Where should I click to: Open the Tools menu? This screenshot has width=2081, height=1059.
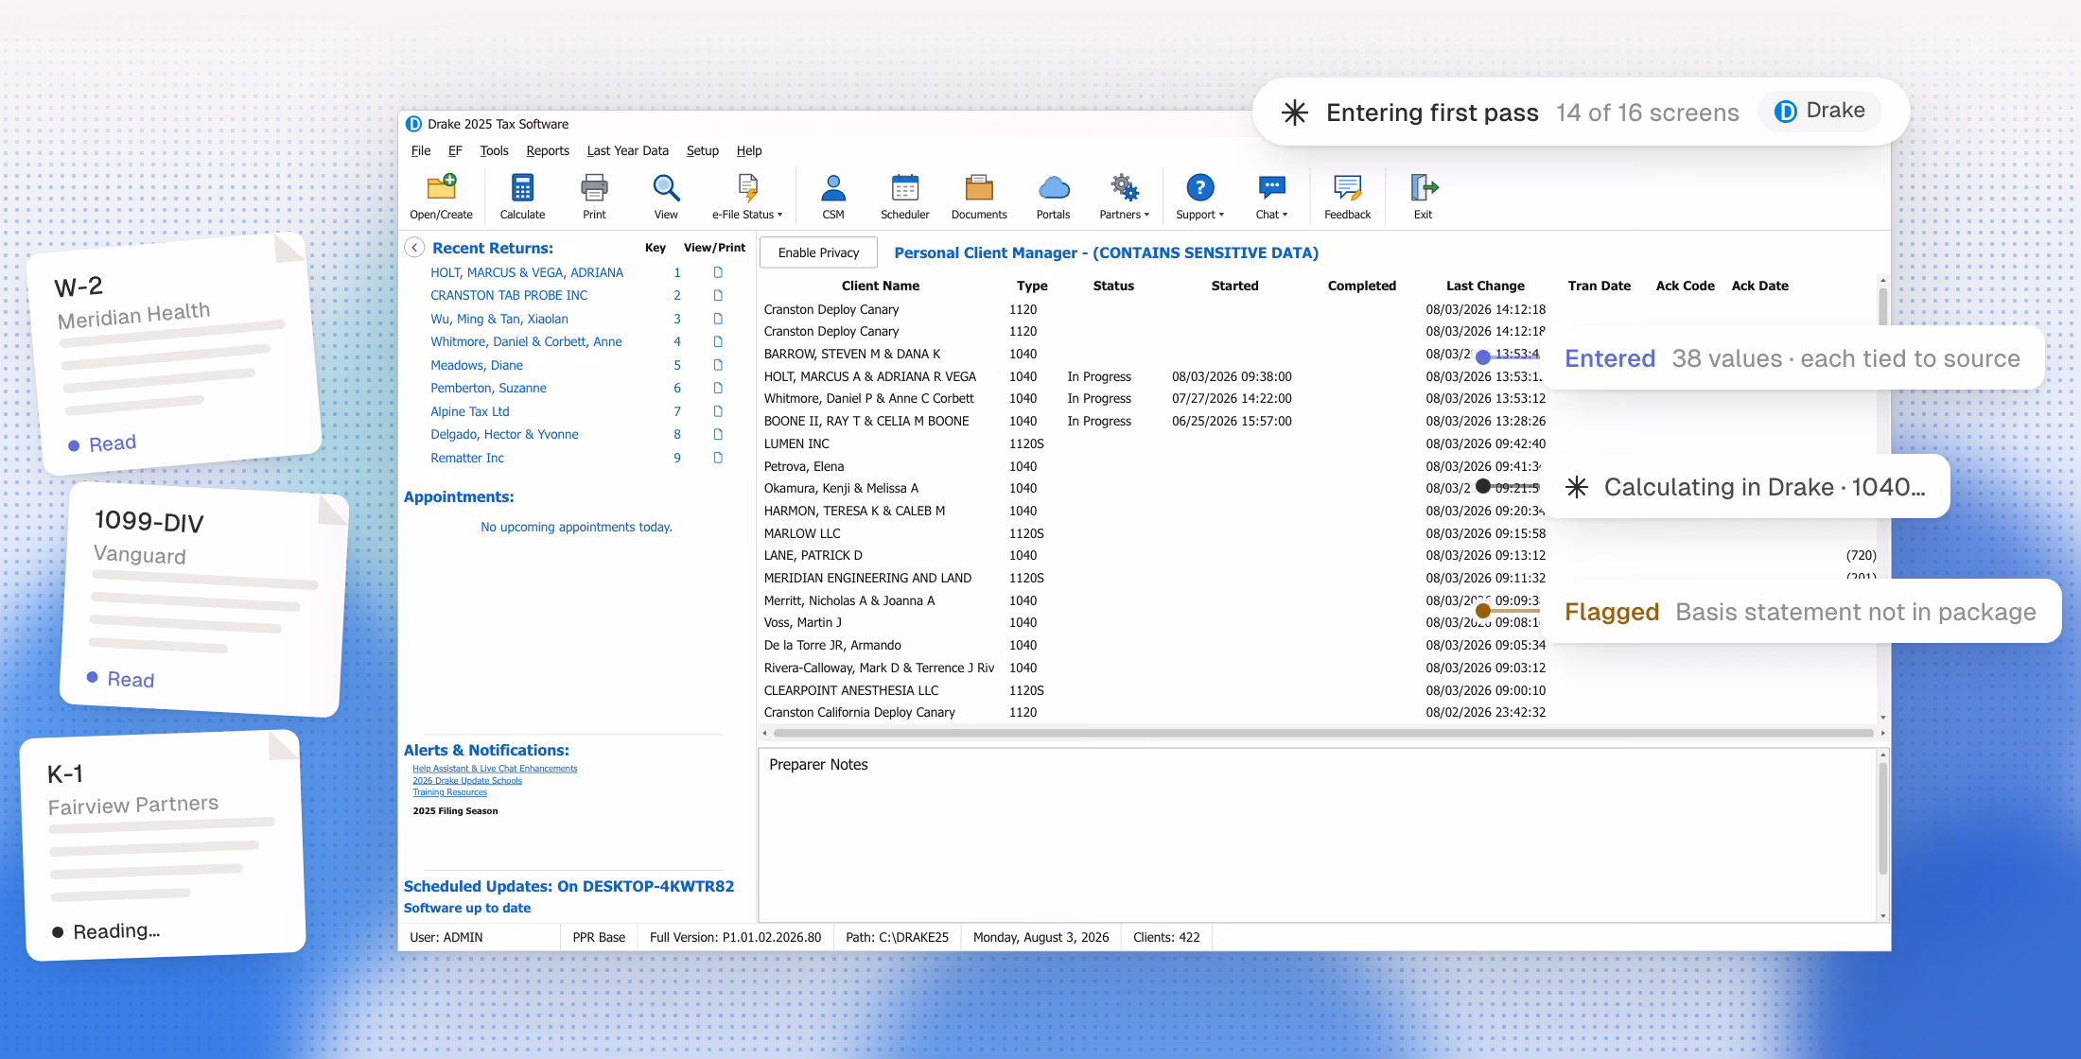[494, 150]
